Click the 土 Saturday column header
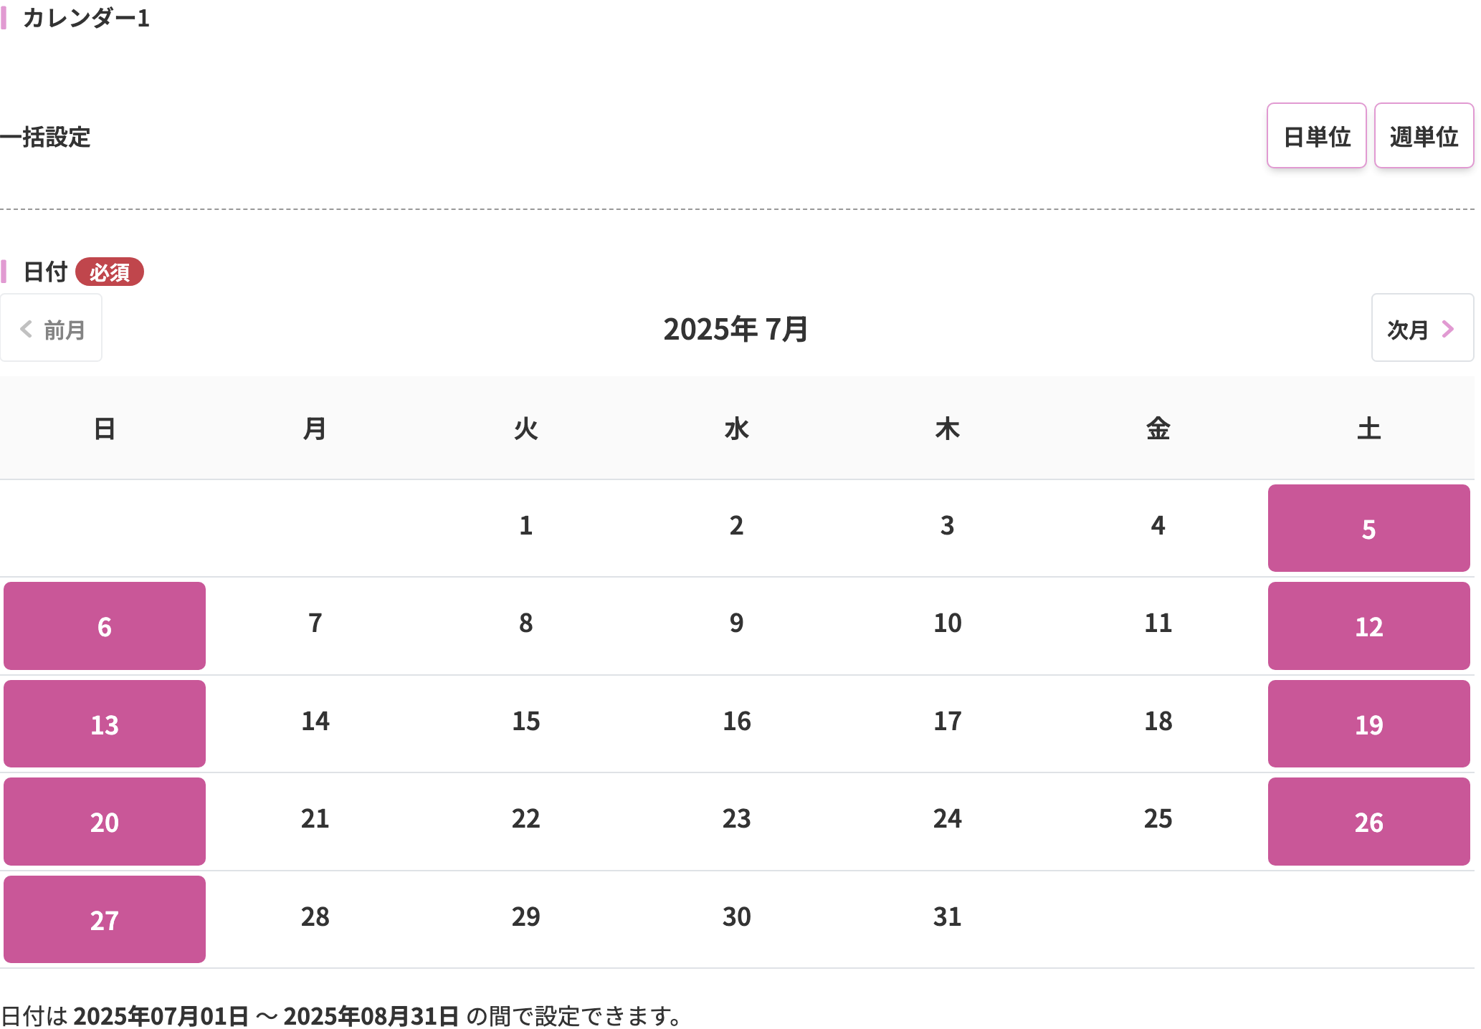 (x=1368, y=429)
